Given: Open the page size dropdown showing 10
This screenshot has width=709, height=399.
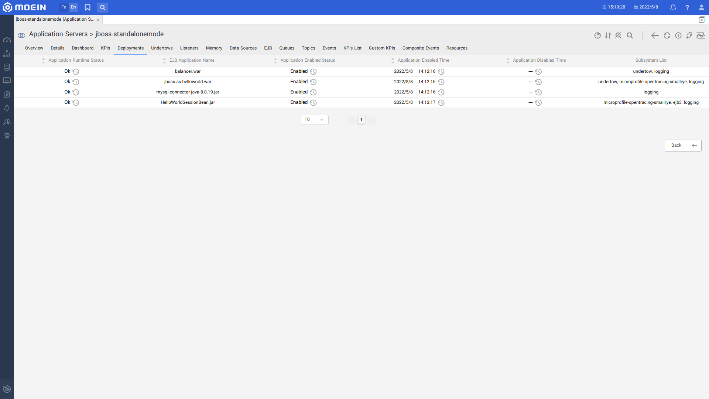Looking at the screenshot, I should [x=315, y=120].
